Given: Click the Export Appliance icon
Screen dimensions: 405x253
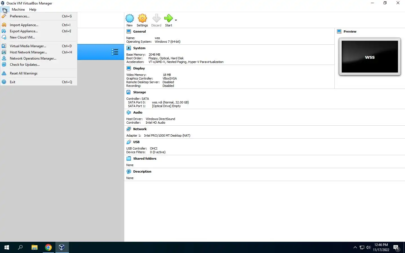Looking at the screenshot, I should 4,31.
